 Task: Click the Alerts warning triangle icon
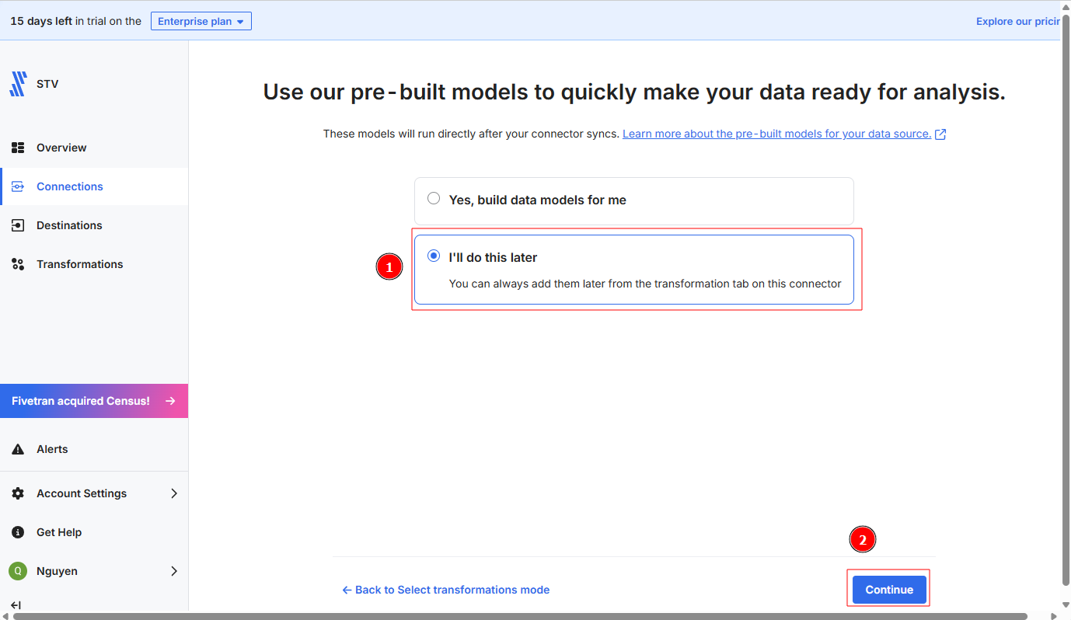(18, 449)
